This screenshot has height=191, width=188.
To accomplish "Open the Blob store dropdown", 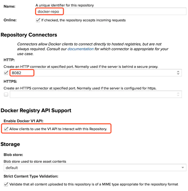I will (95, 168).
